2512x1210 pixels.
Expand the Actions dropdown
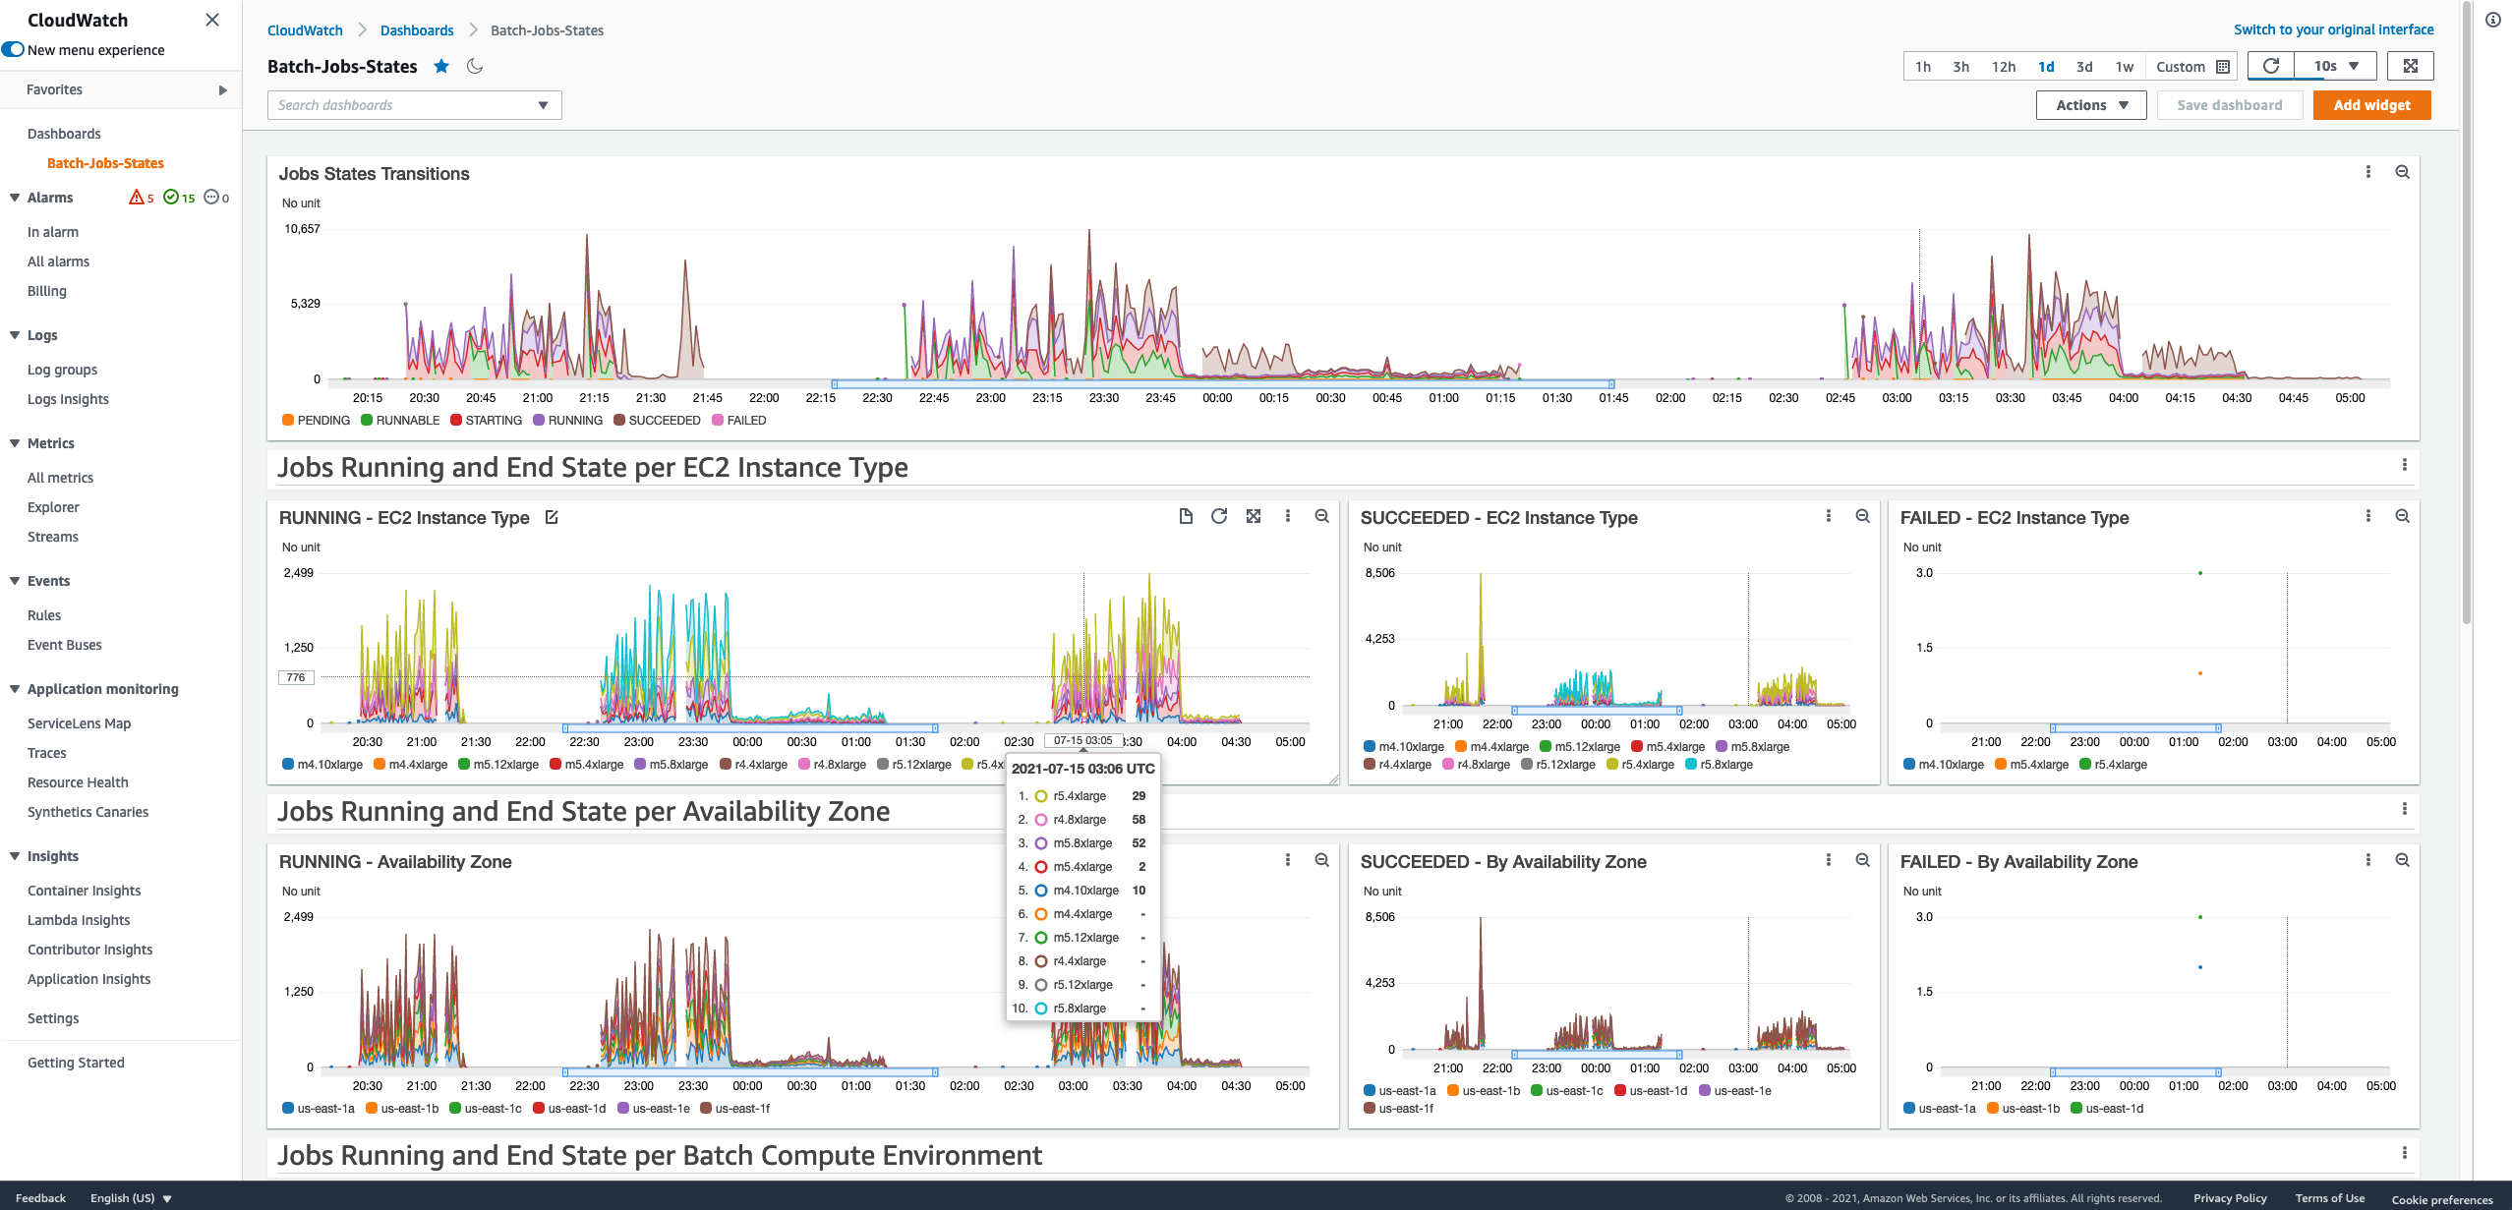2091,105
